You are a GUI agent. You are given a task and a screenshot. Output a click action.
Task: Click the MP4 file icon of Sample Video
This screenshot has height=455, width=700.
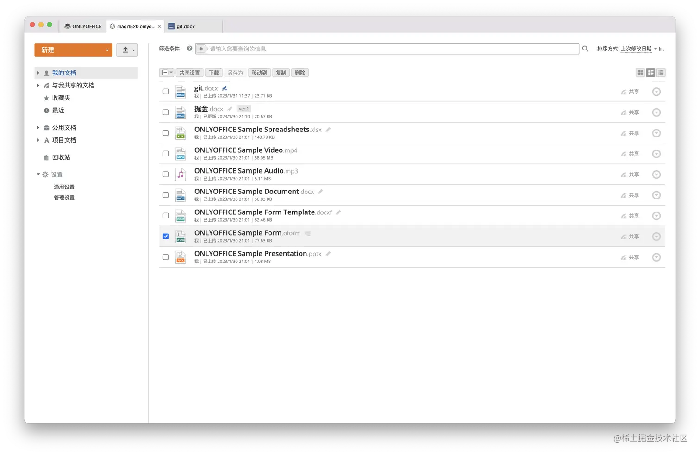[181, 154]
